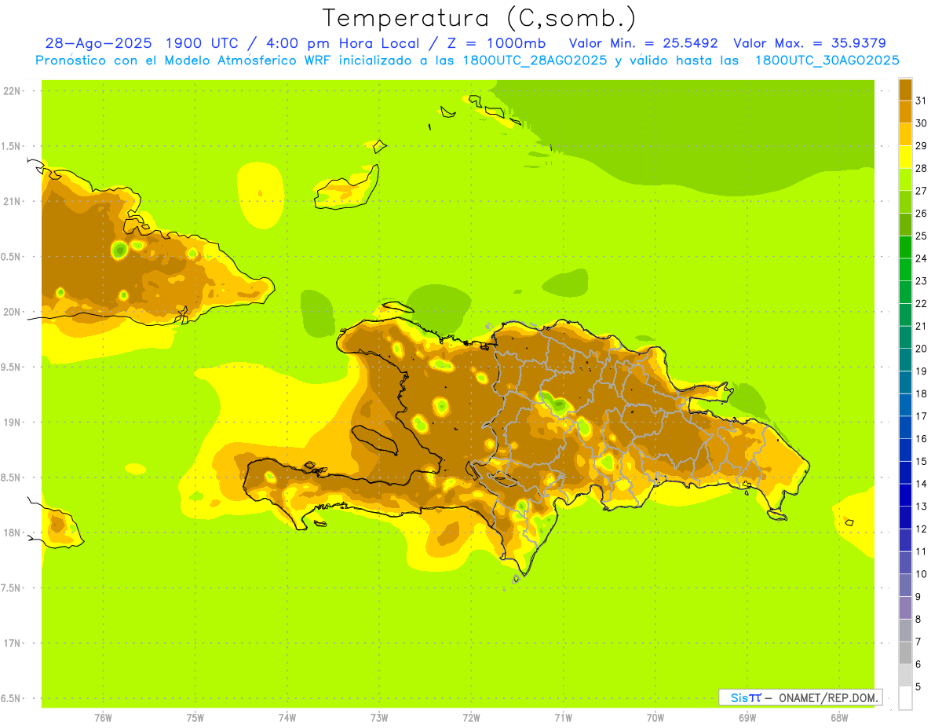Viewport: 942px width, 728px height.
Task: Click legend swatch between 24 and 25
Action: click(x=905, y=247)
